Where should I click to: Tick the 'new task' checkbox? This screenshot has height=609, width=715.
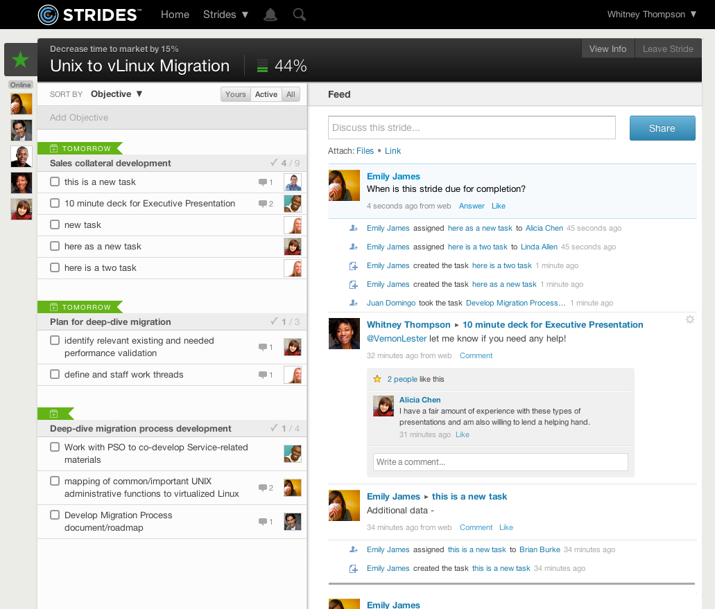tap(55, 224)
